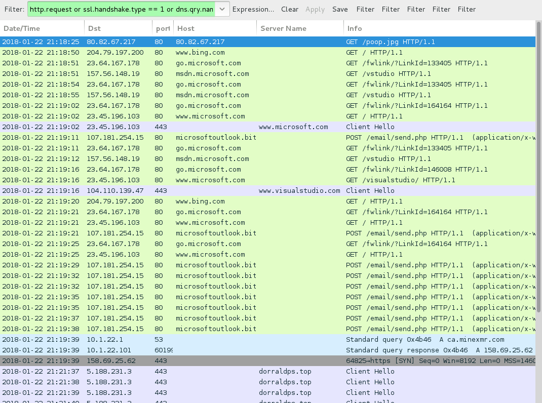Select the www.microsoft.com GET / row at 21:19:02

pos(267,116)
